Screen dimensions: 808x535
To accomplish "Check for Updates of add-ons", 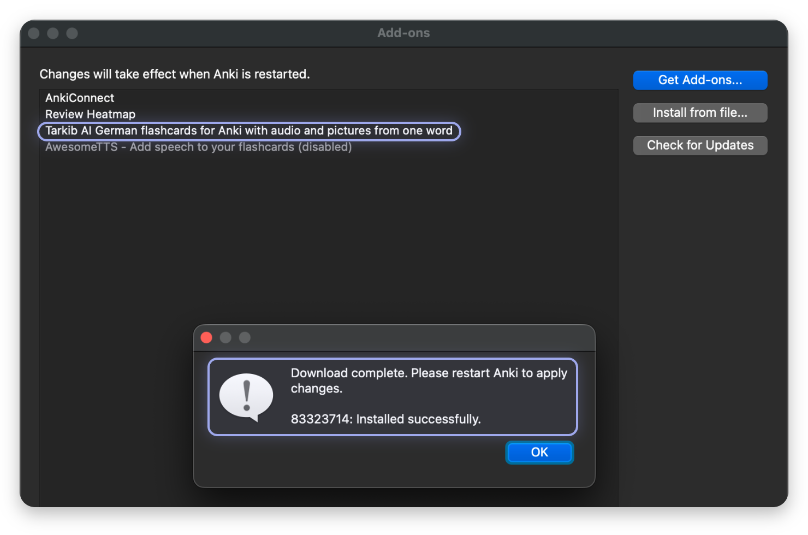I will click(x=700, y=145).
